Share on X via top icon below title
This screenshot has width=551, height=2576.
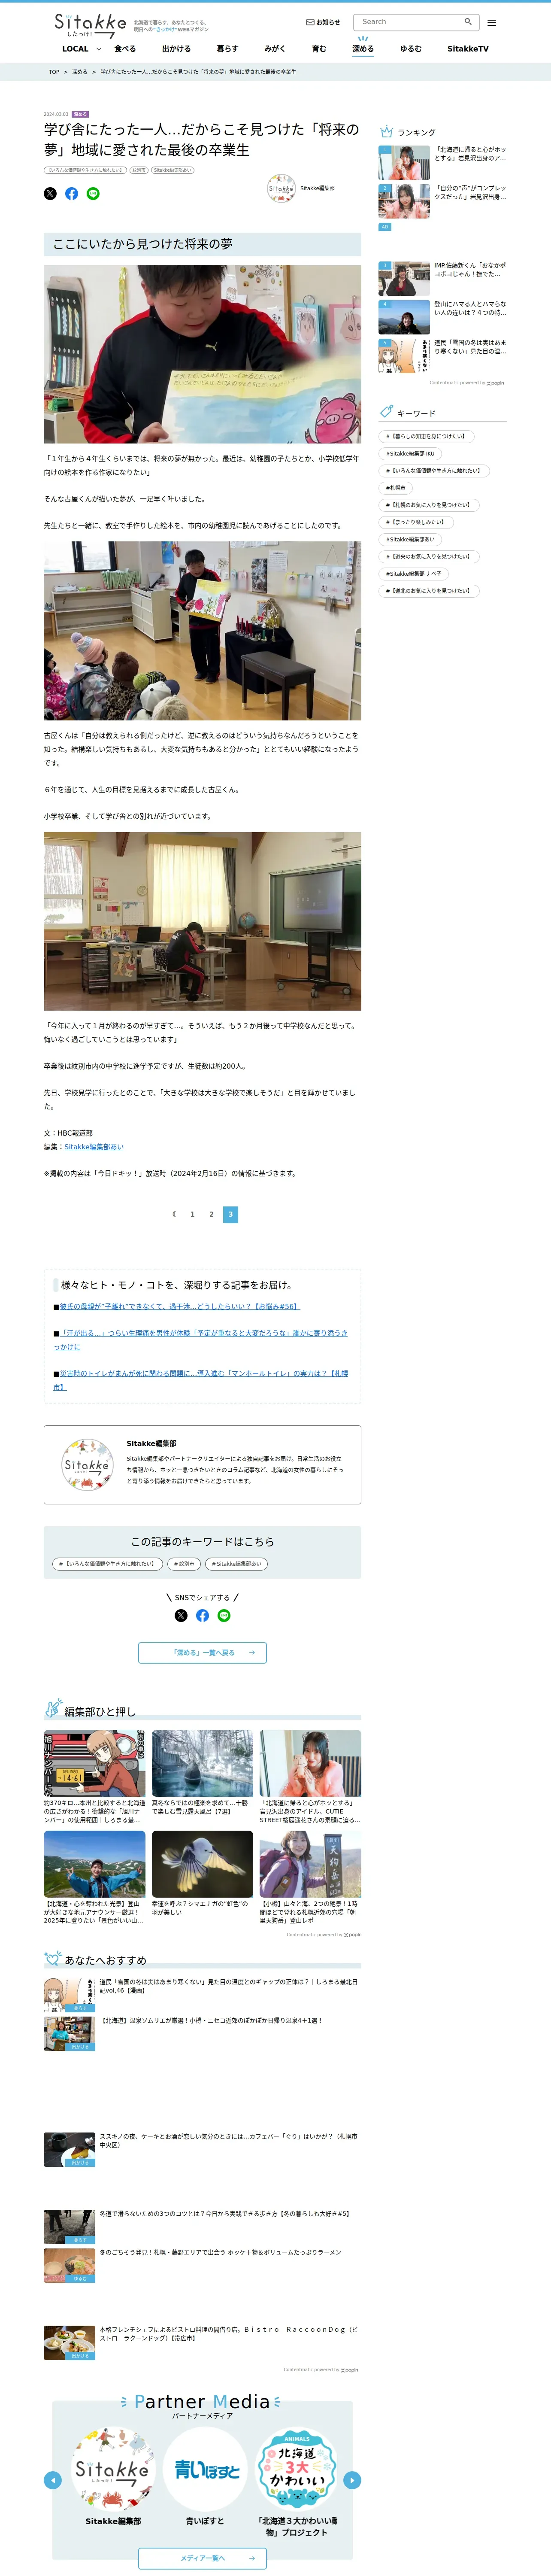(50, 194)
